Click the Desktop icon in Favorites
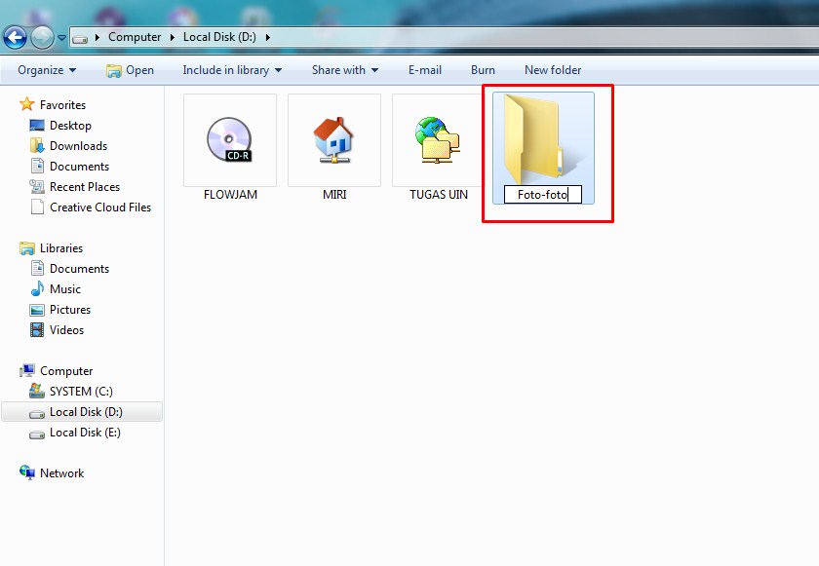The height and width of the screenshot is (566, 819). coord(37,126)
